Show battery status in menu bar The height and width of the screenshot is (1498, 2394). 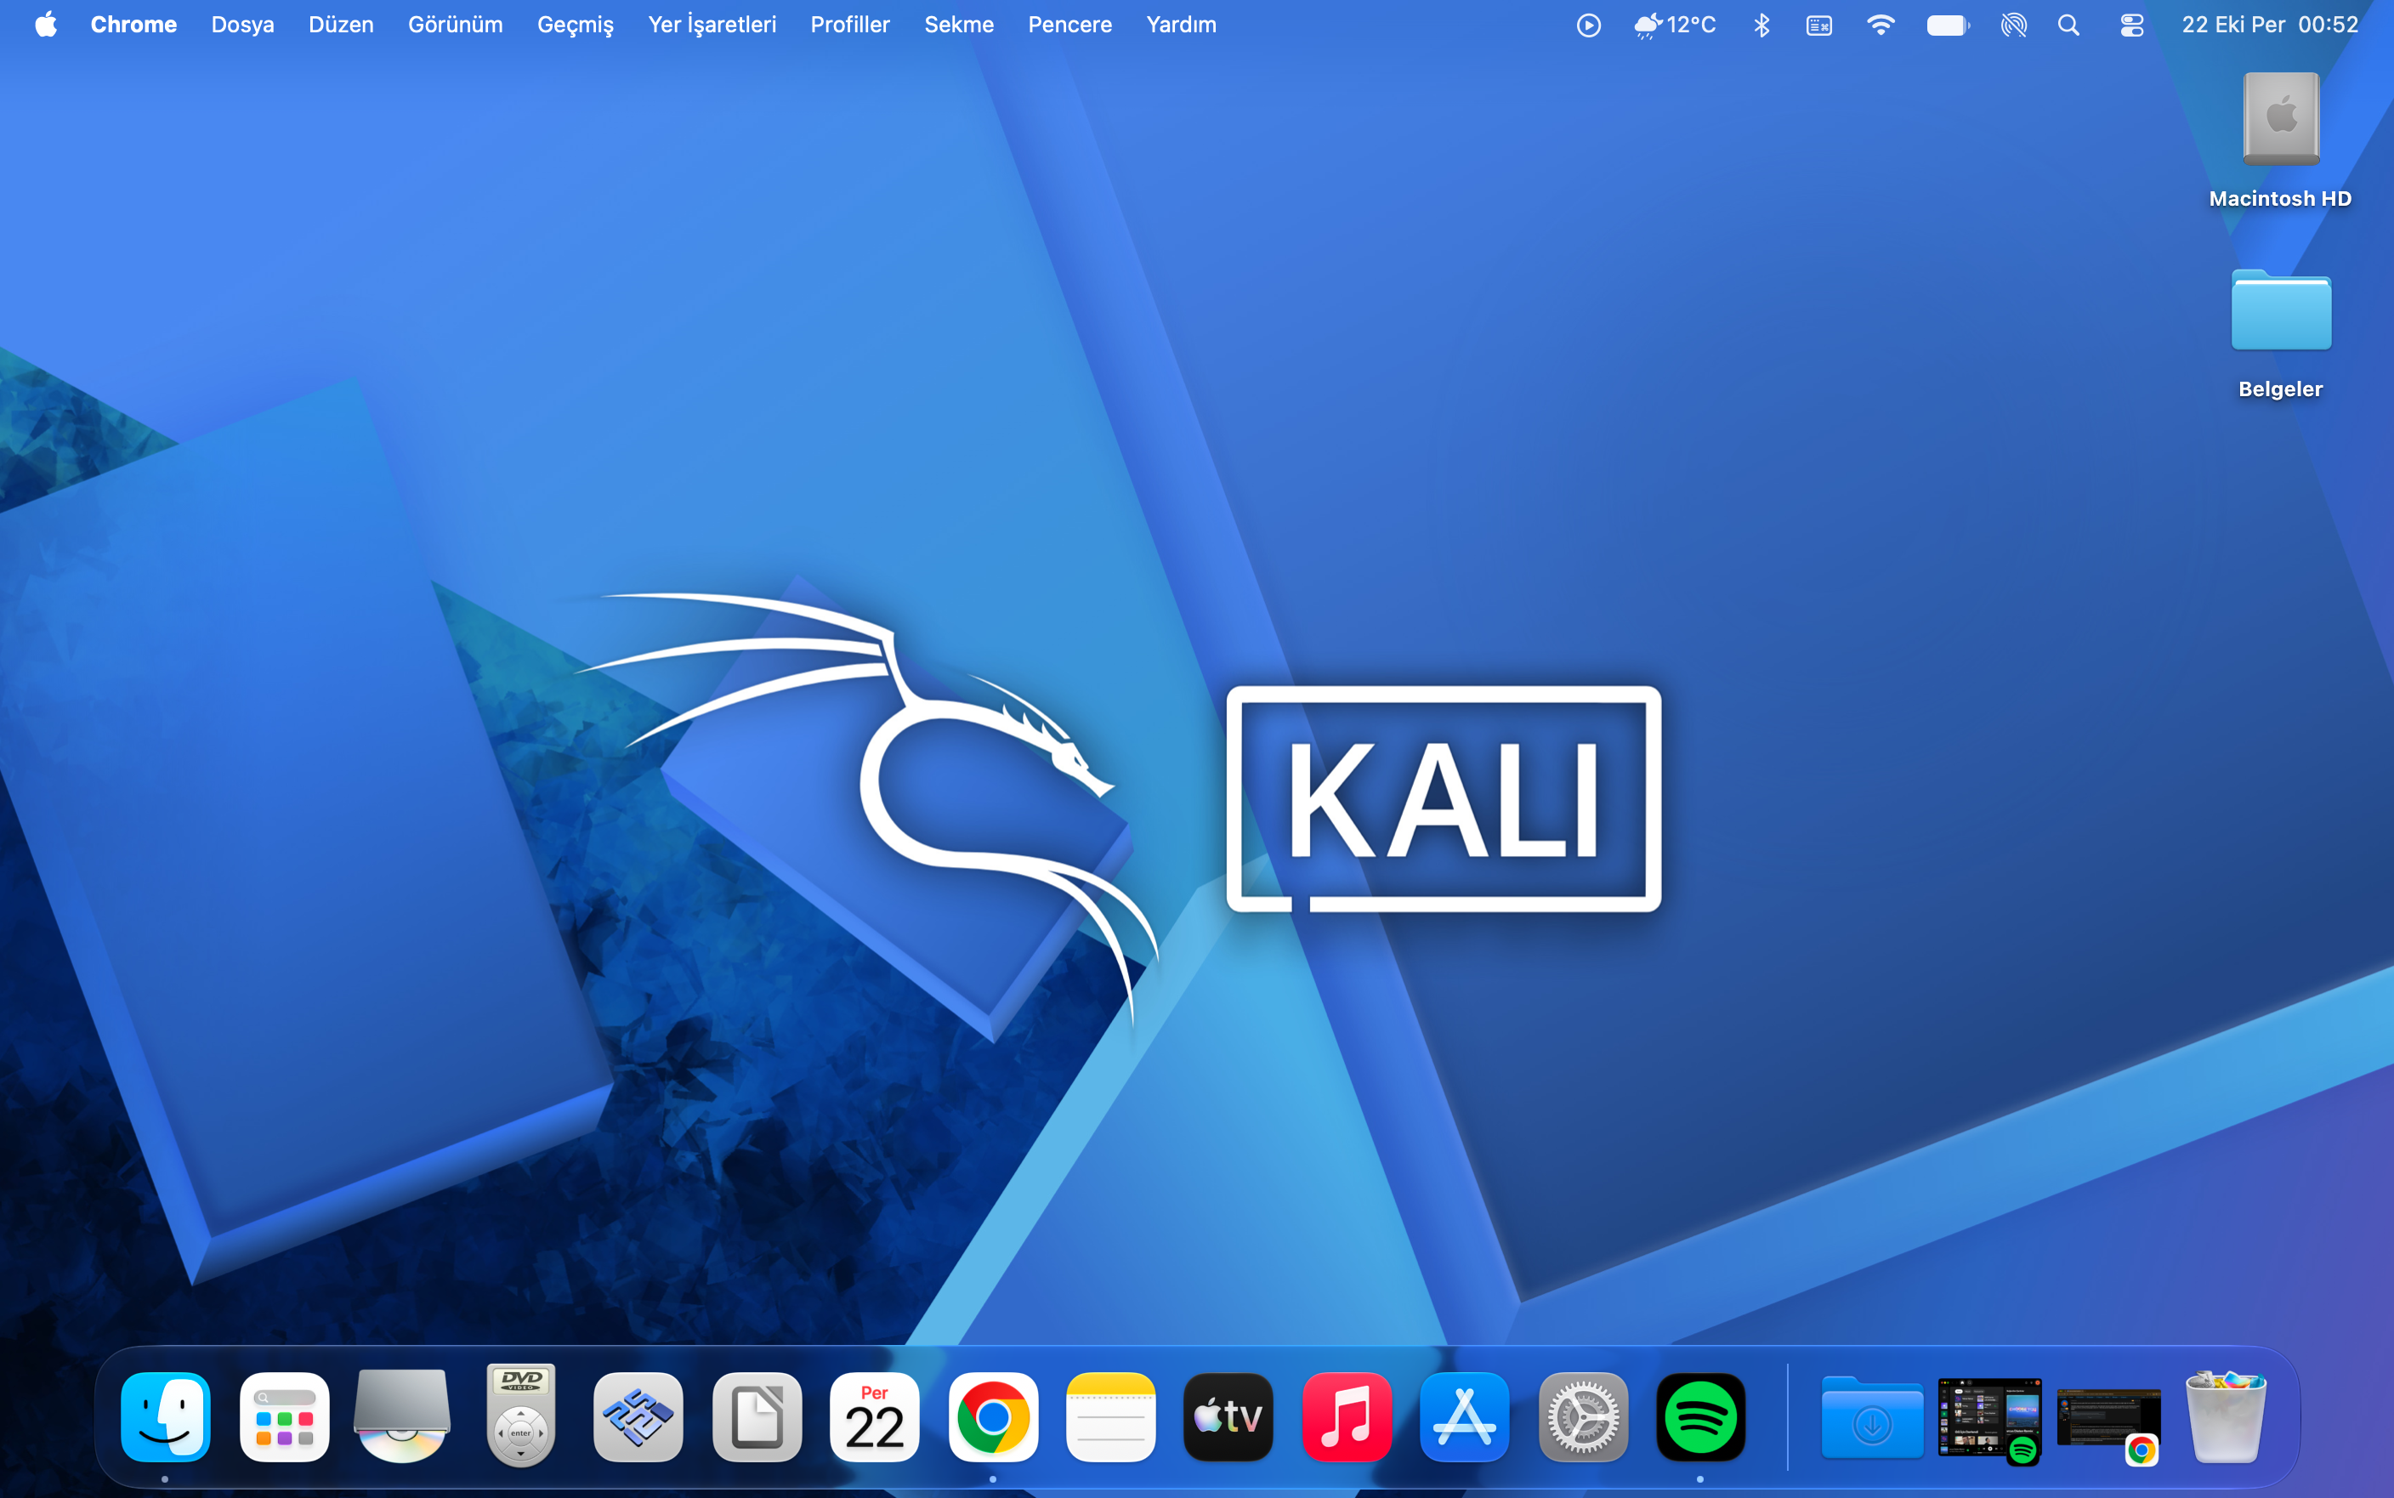click(1948, 25)
